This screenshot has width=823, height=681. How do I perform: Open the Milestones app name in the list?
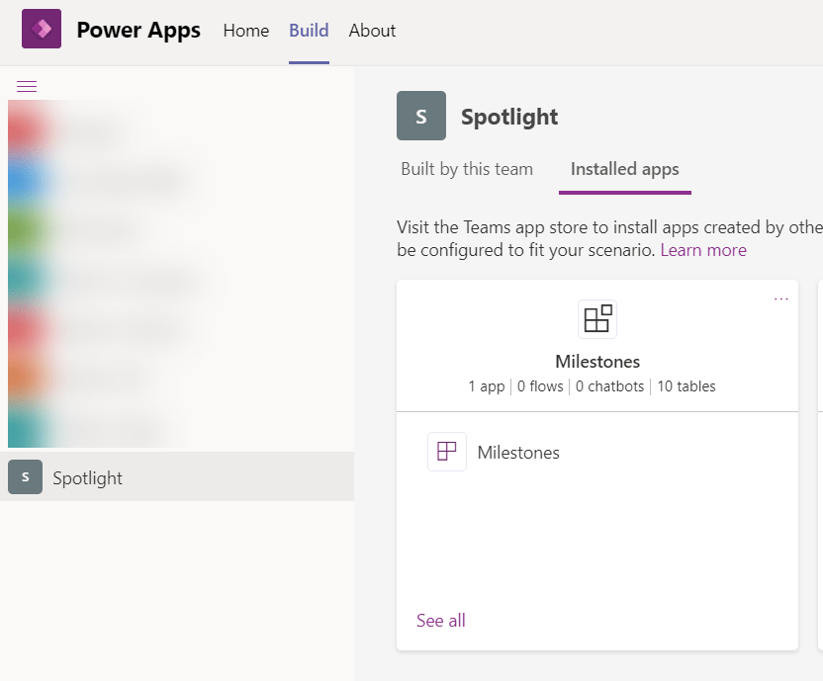click(518, 453)
